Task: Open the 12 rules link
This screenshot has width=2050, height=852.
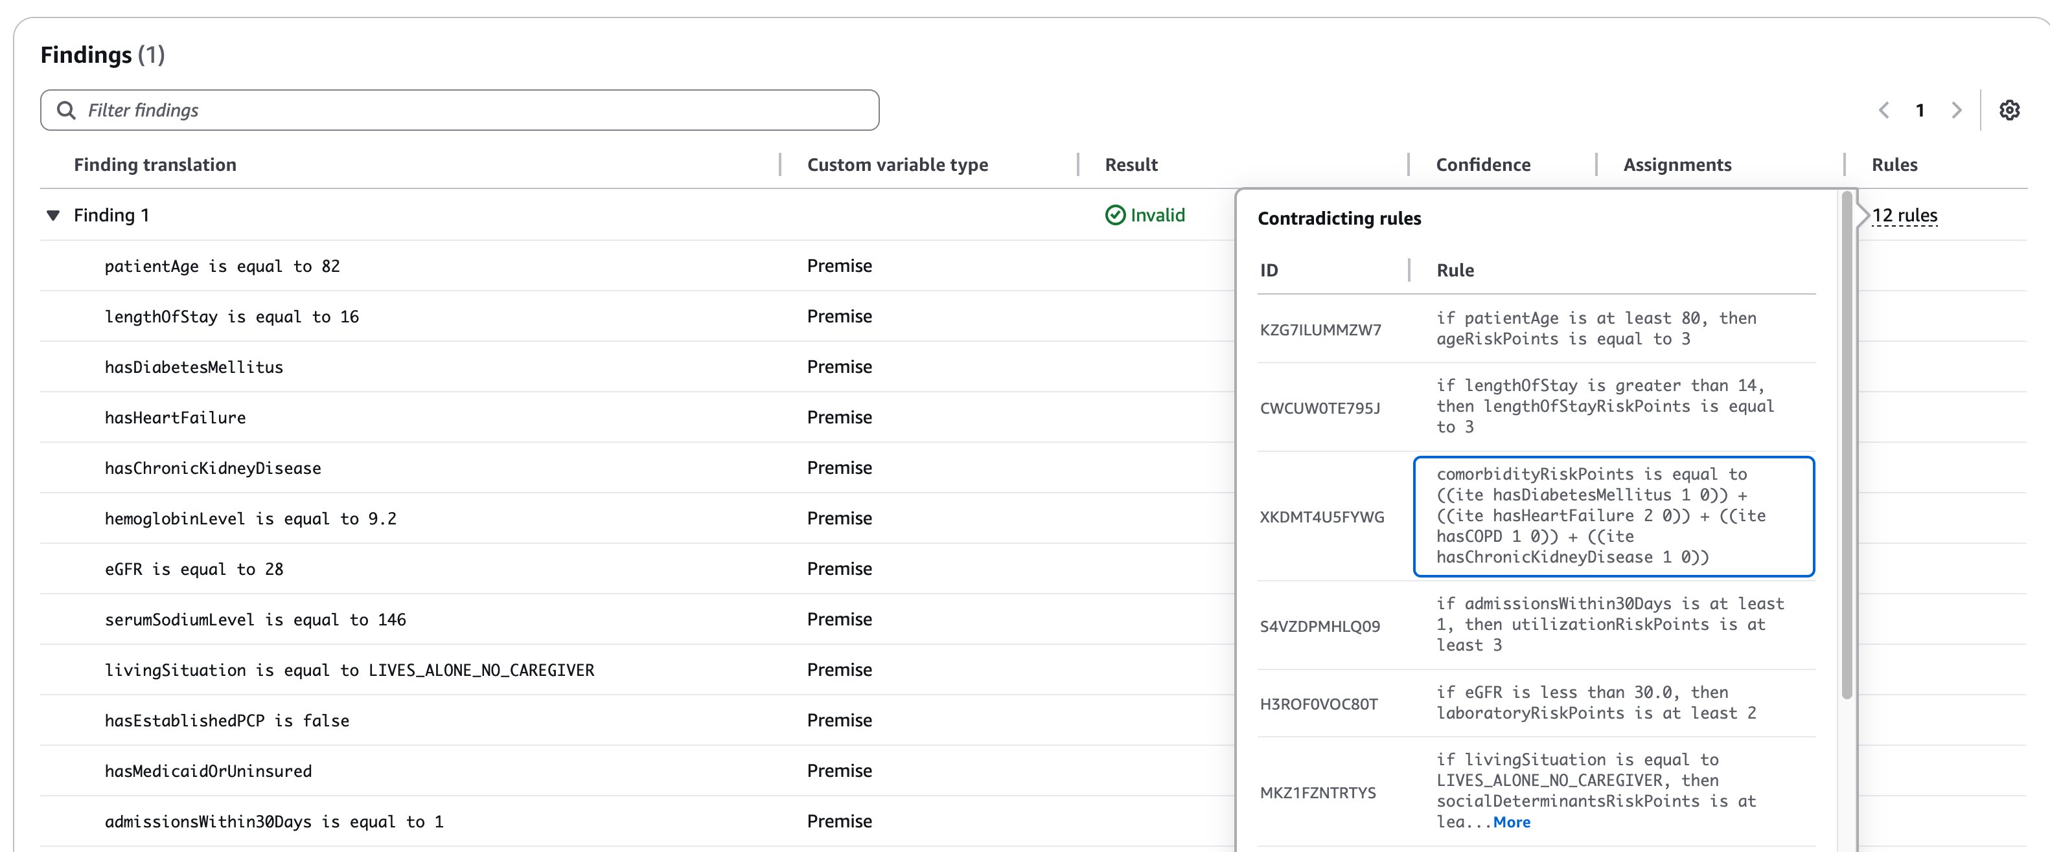Action: [1904, 216]
